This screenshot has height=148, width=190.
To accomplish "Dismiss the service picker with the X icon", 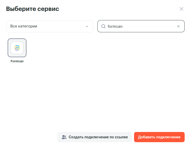I will pos(181,9).
